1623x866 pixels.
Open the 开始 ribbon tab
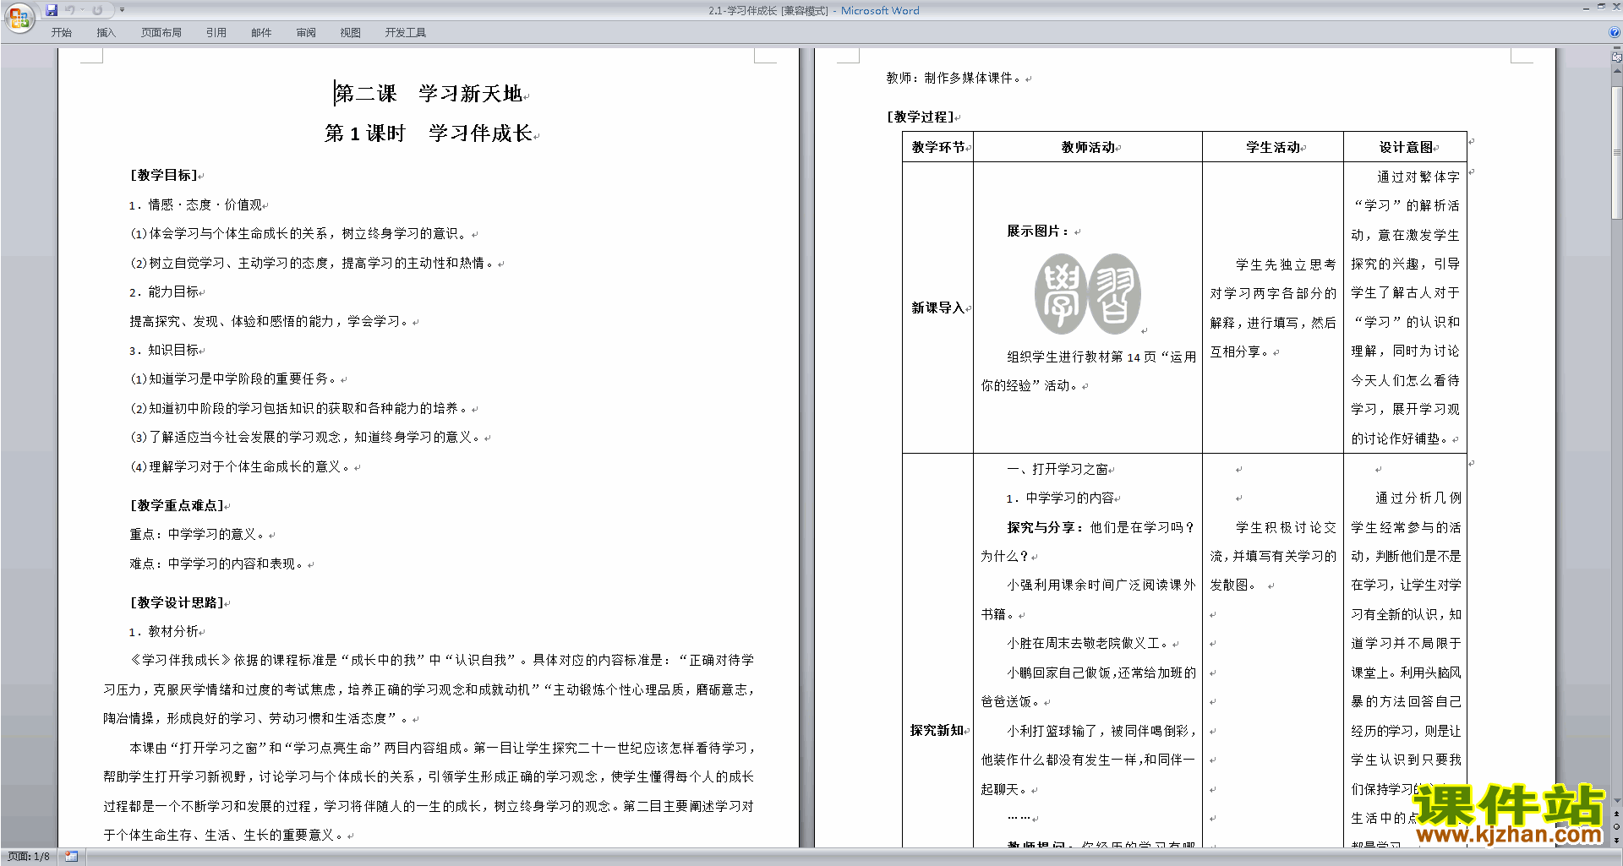pos(61,33)
